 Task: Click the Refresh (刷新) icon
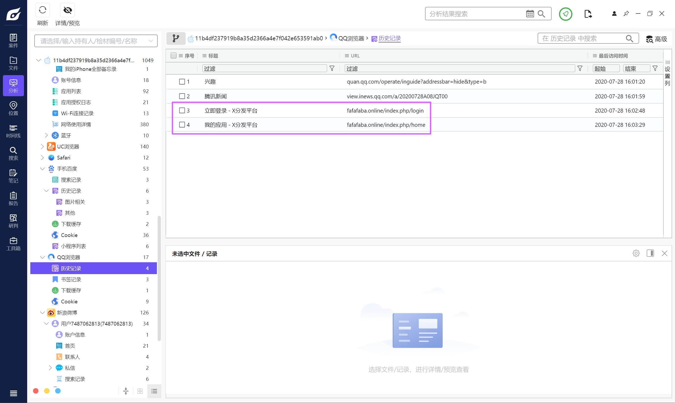coord(43,10)
